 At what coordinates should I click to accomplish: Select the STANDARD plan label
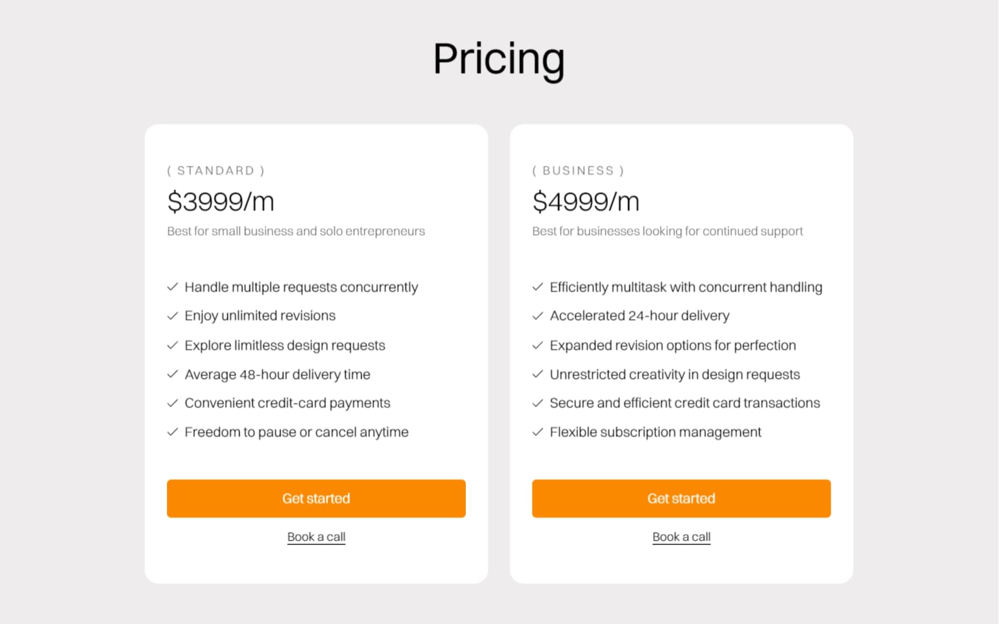(216, 170)
